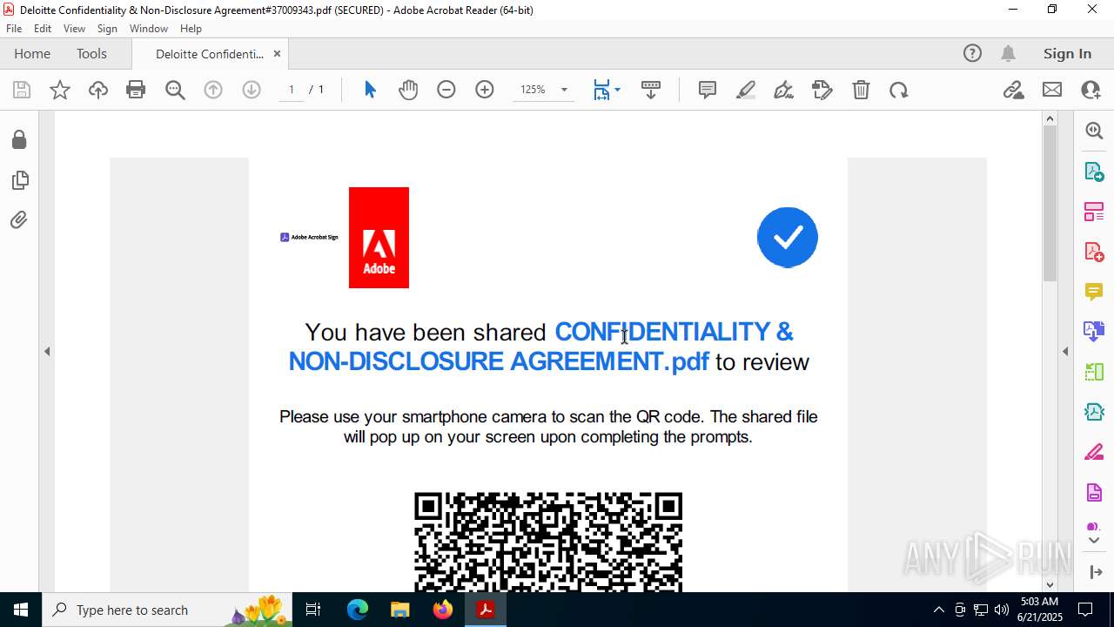
Task: Print the document
Action: tap(136, 90)
